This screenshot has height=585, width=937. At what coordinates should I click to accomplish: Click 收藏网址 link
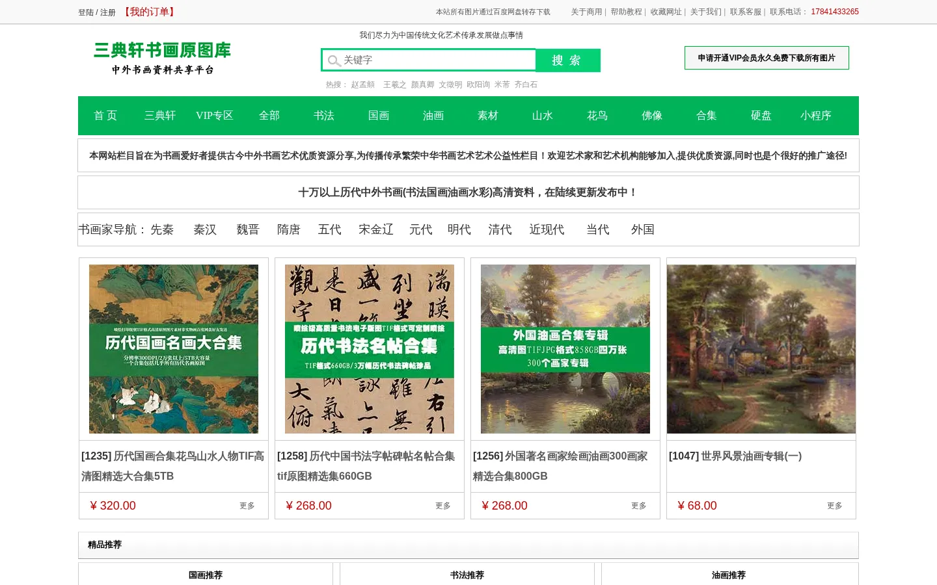(x=666, y=12)
